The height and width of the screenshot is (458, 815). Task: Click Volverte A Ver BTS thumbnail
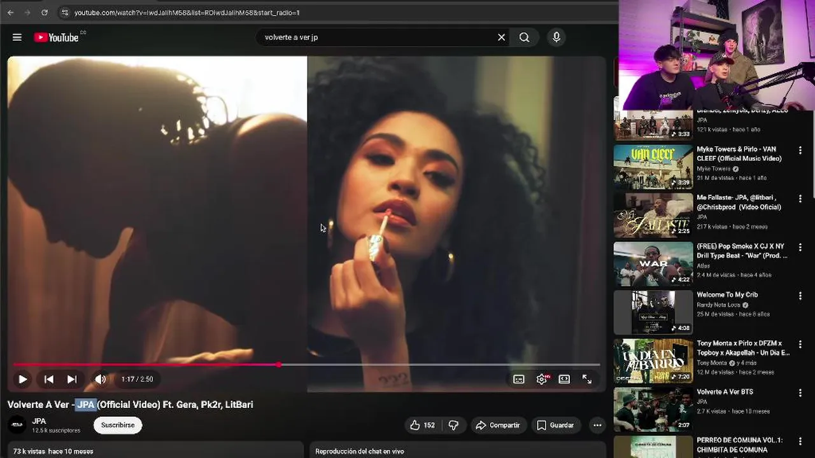[x=653, y=409]
